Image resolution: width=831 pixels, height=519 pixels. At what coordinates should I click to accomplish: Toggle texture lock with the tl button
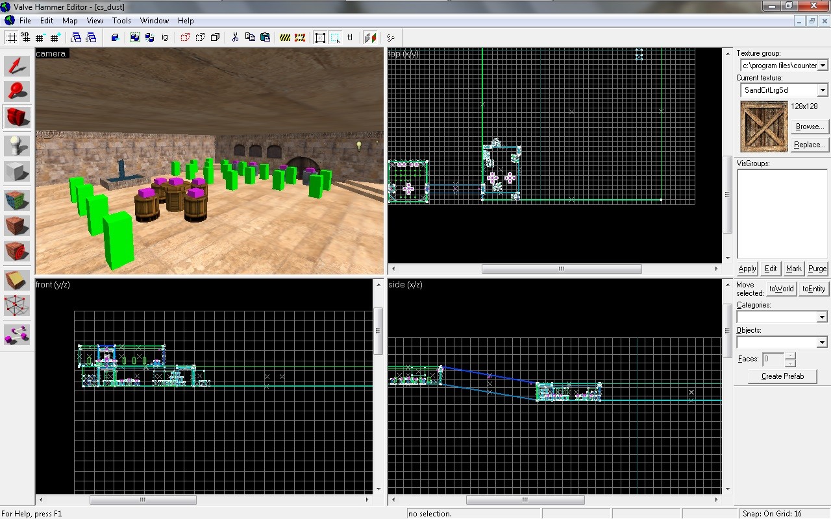(x=350, y=37)
